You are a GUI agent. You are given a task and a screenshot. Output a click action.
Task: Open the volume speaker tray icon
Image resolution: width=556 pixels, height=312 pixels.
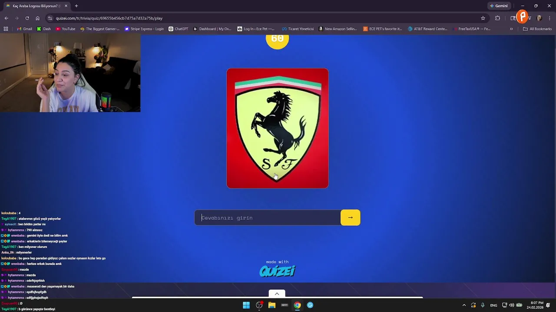[511, 305]
